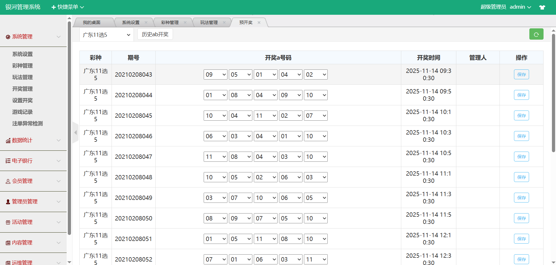Close the 彩种管理 tab

(x=185, y=23)
